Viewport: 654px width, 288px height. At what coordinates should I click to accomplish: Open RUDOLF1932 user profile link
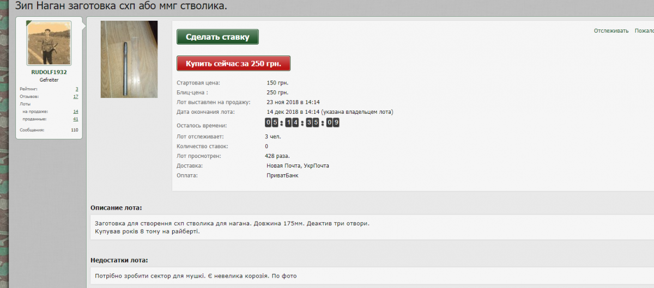click(x=49, y=72)
